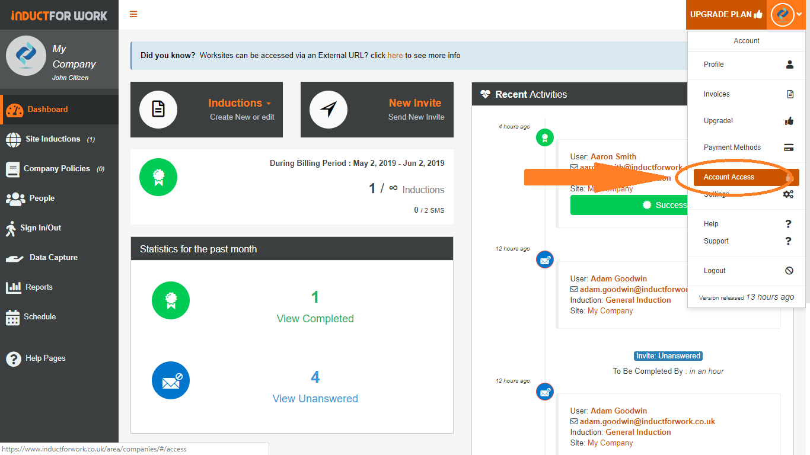This screenshot has width=810, height=455.
Task: Choose Help in the Account menu
Action: [747, 224]
